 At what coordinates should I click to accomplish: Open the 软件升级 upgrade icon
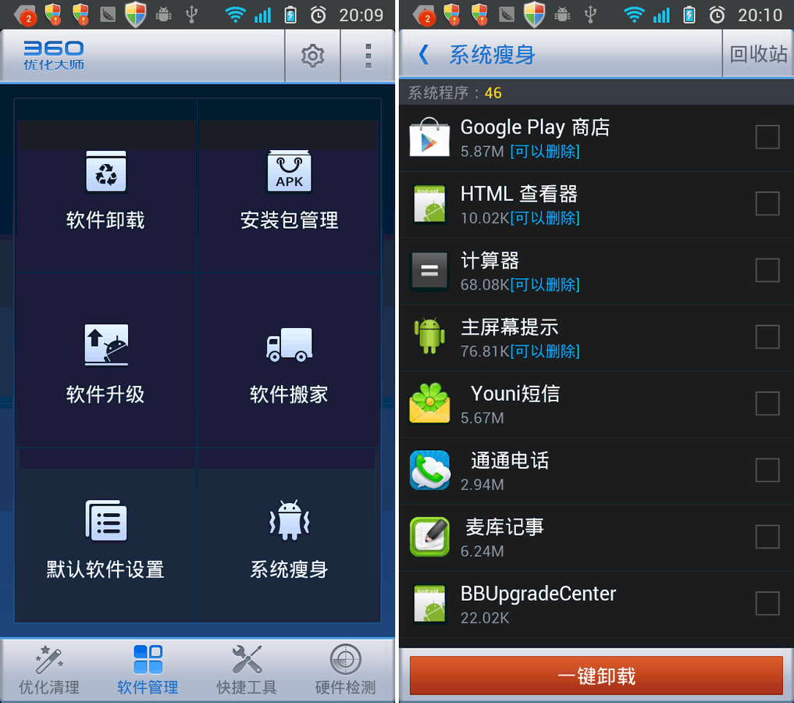(x=106, y=345)
